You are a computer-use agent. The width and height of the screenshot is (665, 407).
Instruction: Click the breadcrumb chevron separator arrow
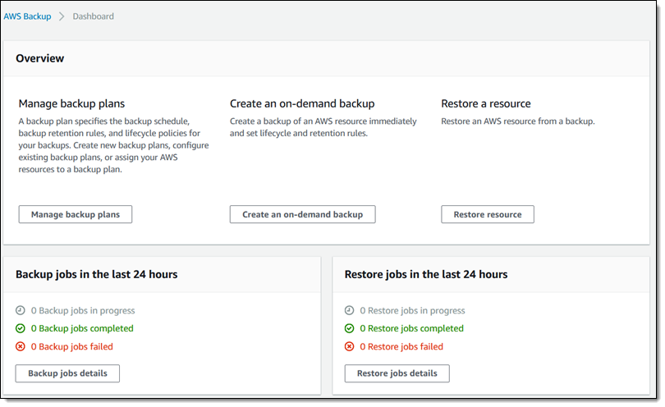[62, 16]
